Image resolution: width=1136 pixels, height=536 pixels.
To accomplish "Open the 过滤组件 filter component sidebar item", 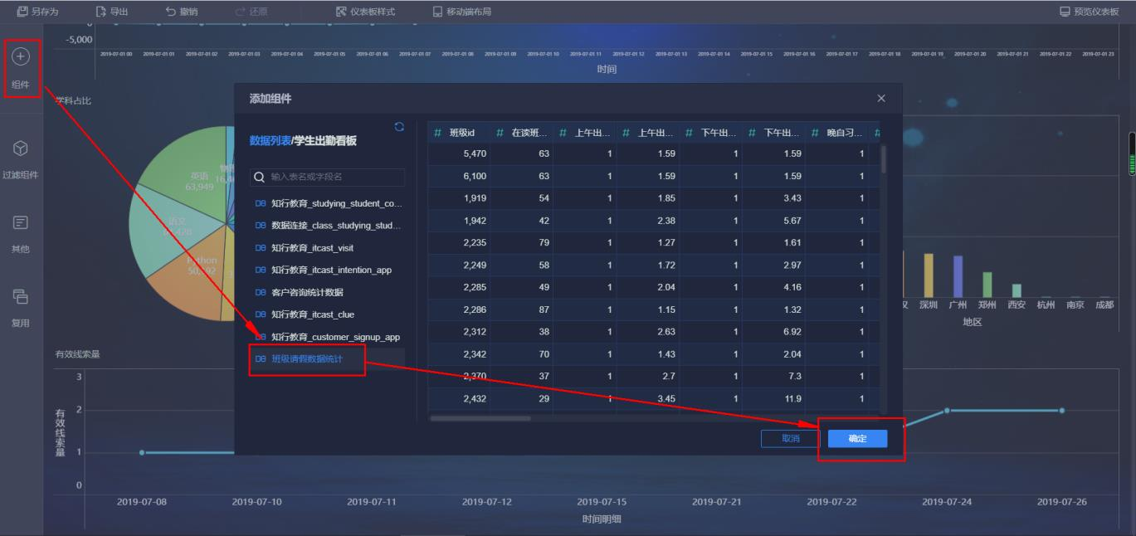I will pos(22,159).
